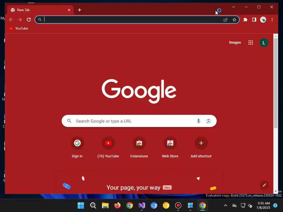Select the New Tab tab

pos(40,10)
